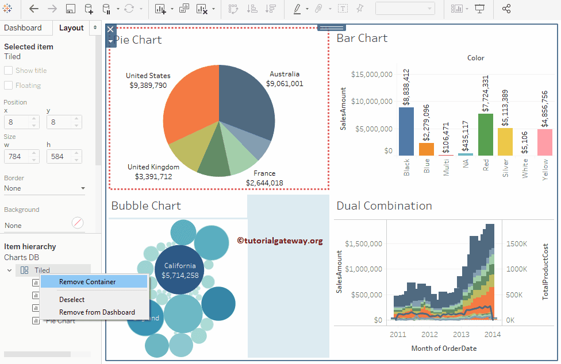561x364 pixels.
Task: Select Remove from Dashboard menu entry
Action: (97, 312)
